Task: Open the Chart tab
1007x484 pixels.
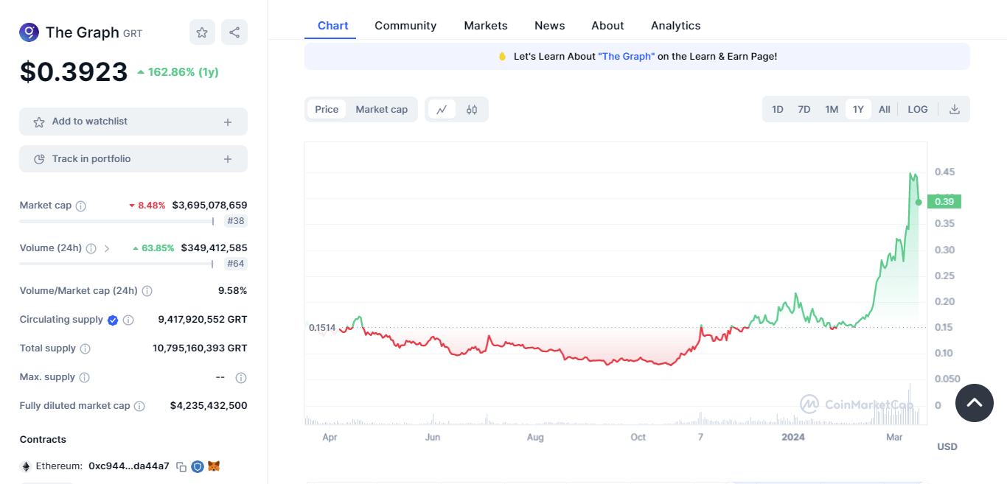Action: (x=333, y=26)
